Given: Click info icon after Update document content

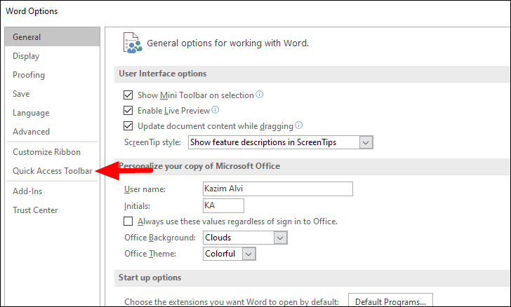Looking at the screenshot, I should (298, 125).
